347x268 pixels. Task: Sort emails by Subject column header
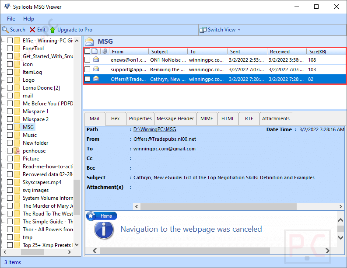click(168, 52)
